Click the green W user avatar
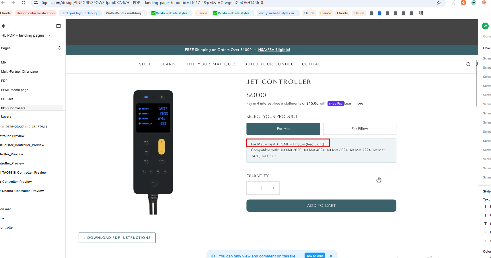Image resolution: width=491 pixels, height=258 pixels. tap(485, 26)
